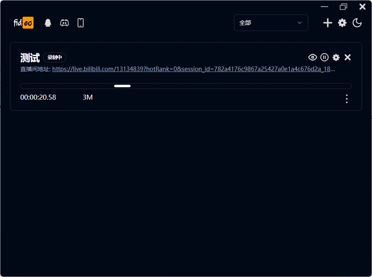Open the Discord icon link
This screenshot has height=277, width=372.
64,23
